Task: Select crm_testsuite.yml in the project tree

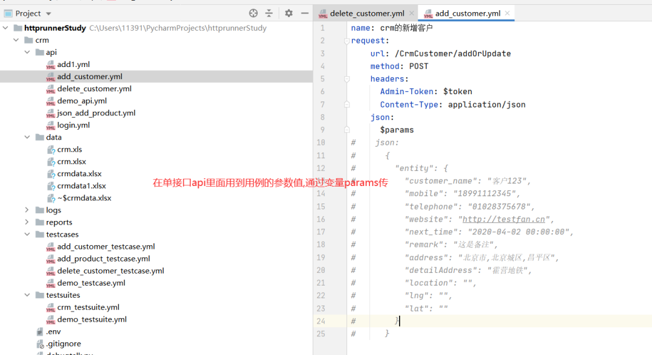Action: click(x=88, y=307)
